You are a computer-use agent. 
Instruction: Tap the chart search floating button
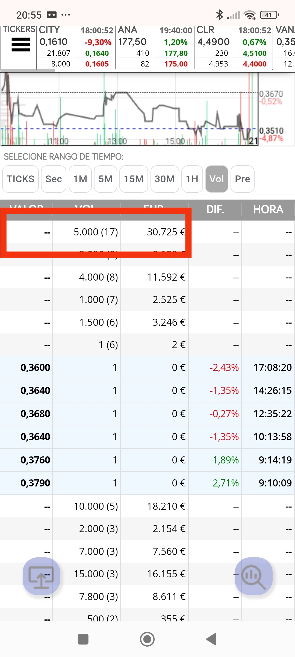point(254,576)
